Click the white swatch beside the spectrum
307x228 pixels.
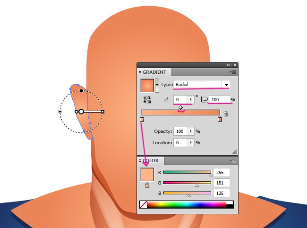230,202
